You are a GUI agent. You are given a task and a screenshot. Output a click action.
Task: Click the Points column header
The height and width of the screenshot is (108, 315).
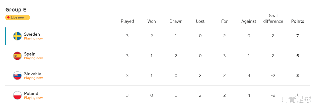click(297, 21)
